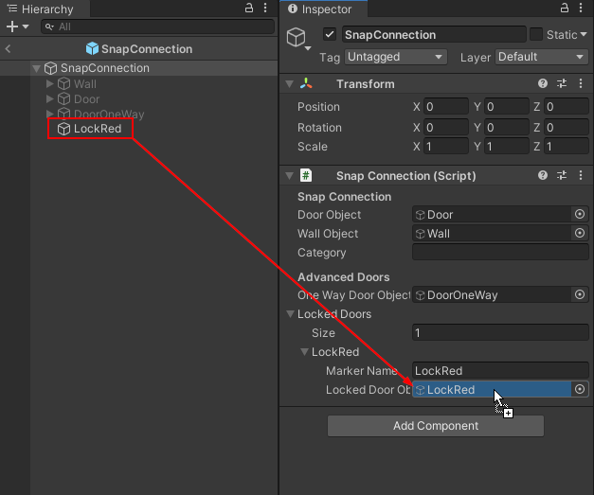This screenshot has height=495, width=594.
Task: Open Transform component preset settings icon
Action: [561, 83]
